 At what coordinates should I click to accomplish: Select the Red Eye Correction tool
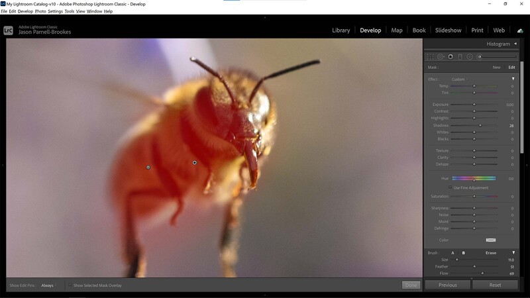tap(450, 57)
